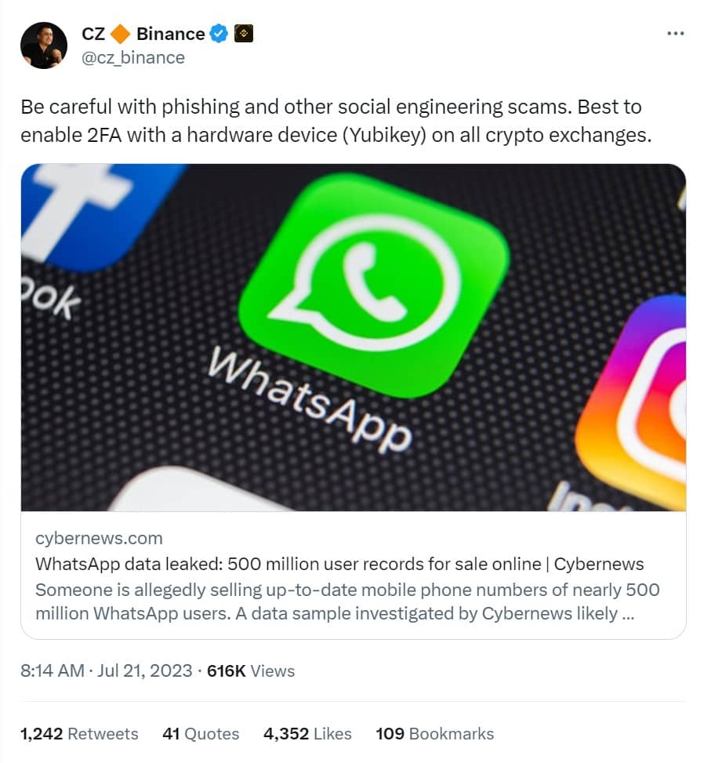Image resolution: width=704 pixels, height=763 pixels.
Task: Click the article description starting "Someone is allegedly"
Action: point(347,601)
